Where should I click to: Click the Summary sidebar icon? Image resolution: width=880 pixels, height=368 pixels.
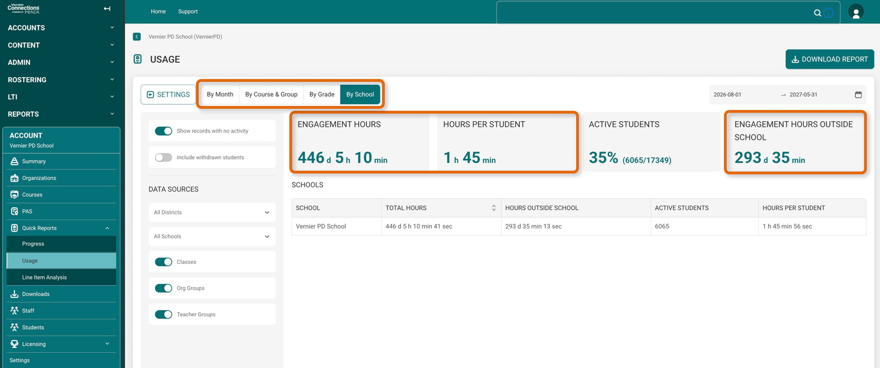(x=14, y=161)
